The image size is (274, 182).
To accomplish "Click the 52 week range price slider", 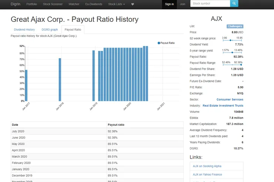I will [233, 40].
